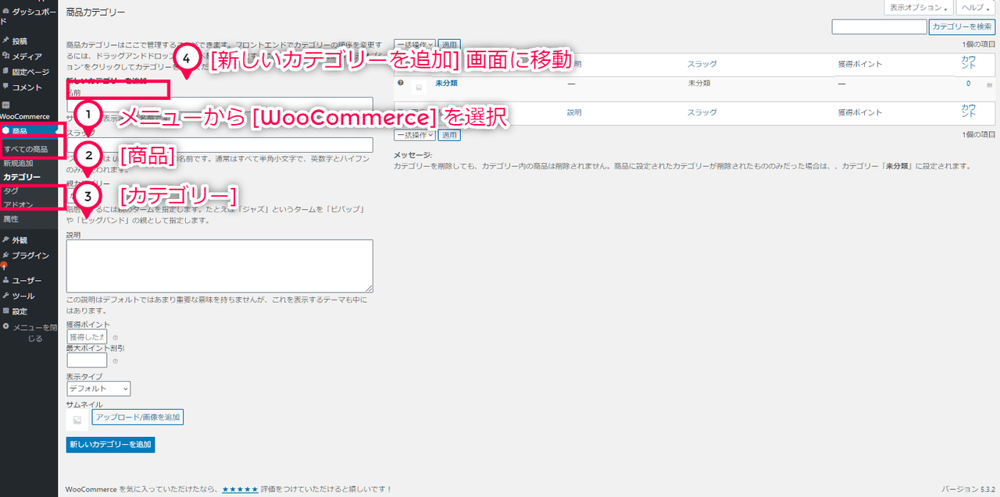The image size is (1000, 497).
Task: Expand the 表示オプション panel
Action: click(x=918, y=7)
